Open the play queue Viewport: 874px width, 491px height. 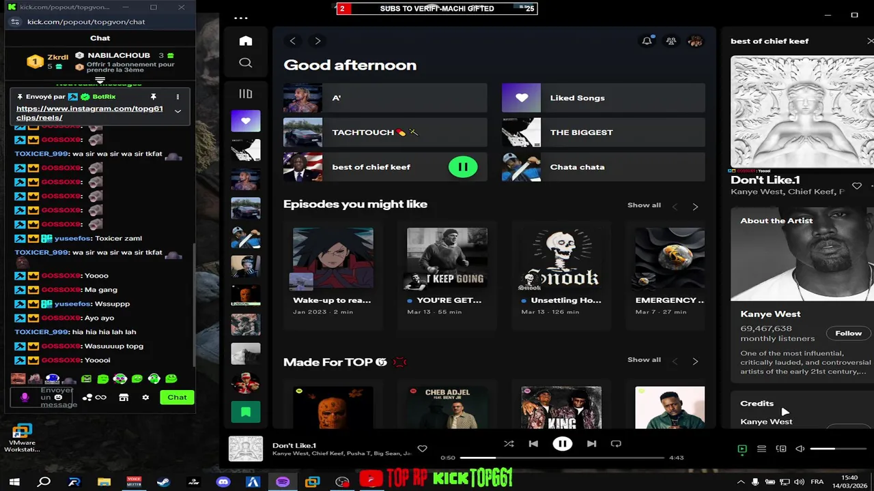[x=761, y=449]
